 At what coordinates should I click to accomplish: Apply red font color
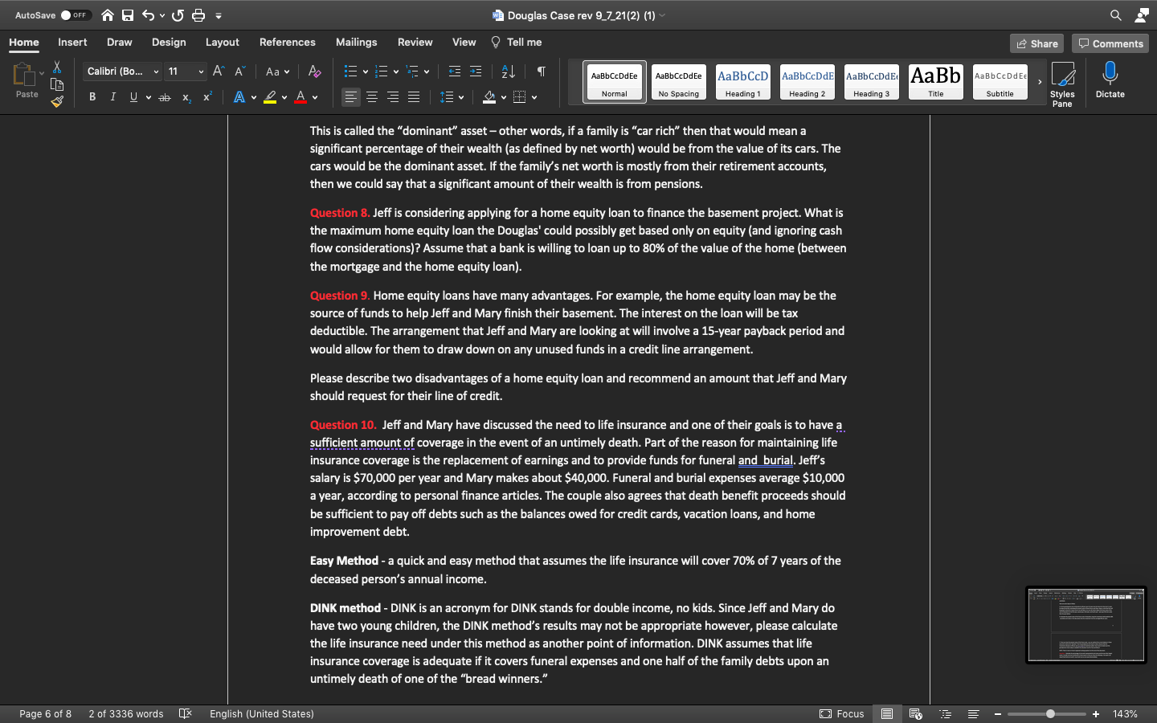click(300, 97)
